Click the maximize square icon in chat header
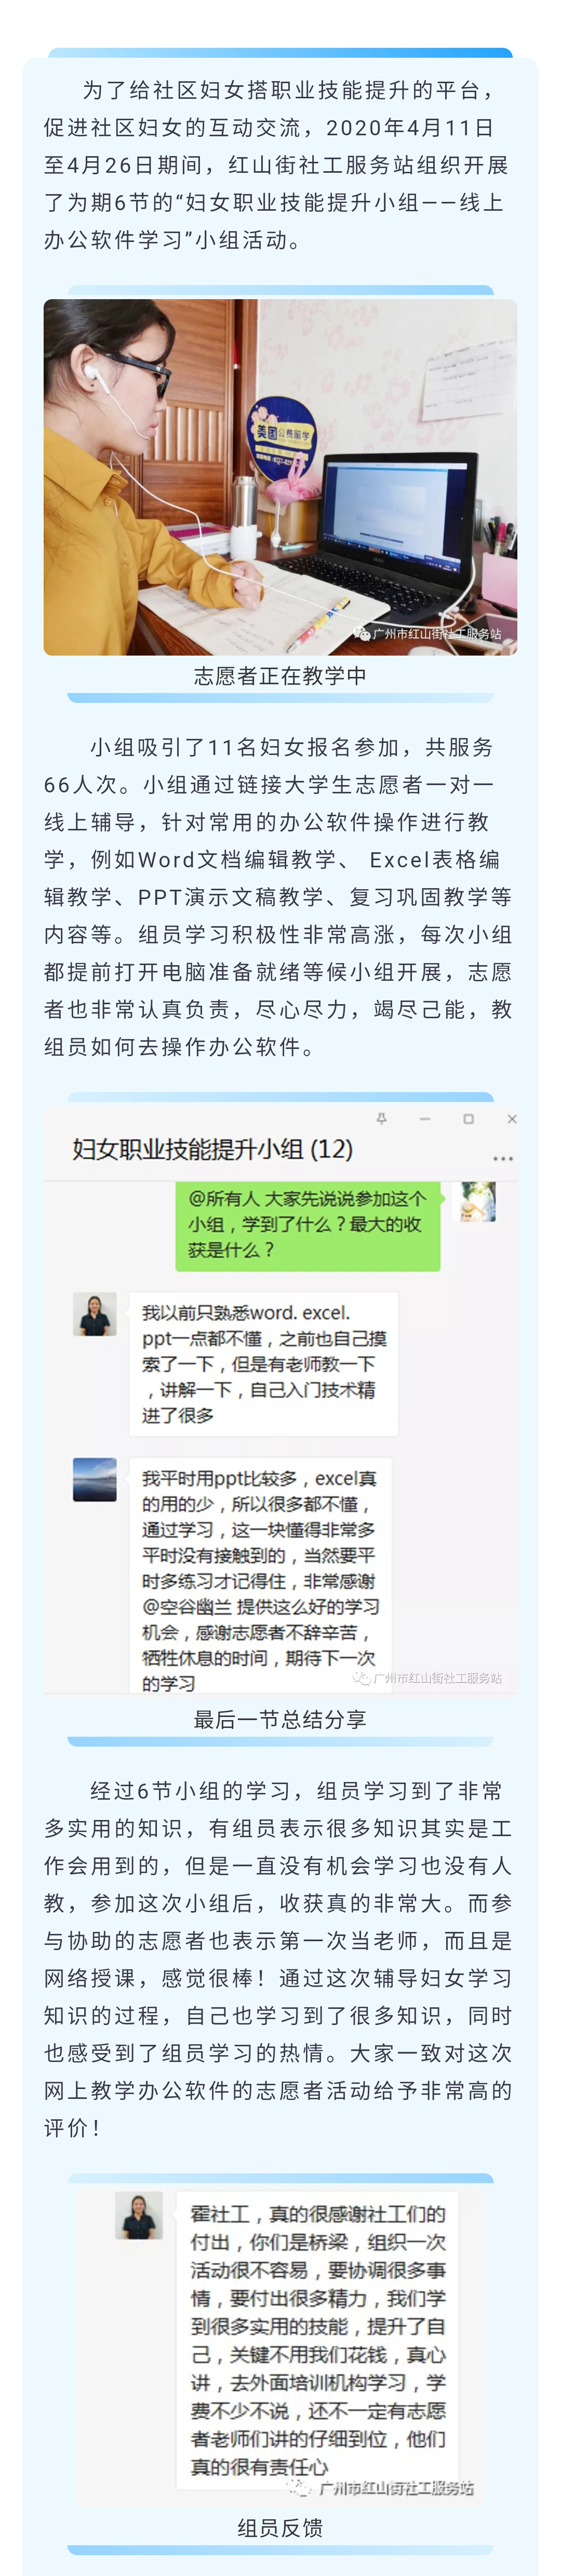This screenshot has width=561, height=2576. tap(468, 1118)
